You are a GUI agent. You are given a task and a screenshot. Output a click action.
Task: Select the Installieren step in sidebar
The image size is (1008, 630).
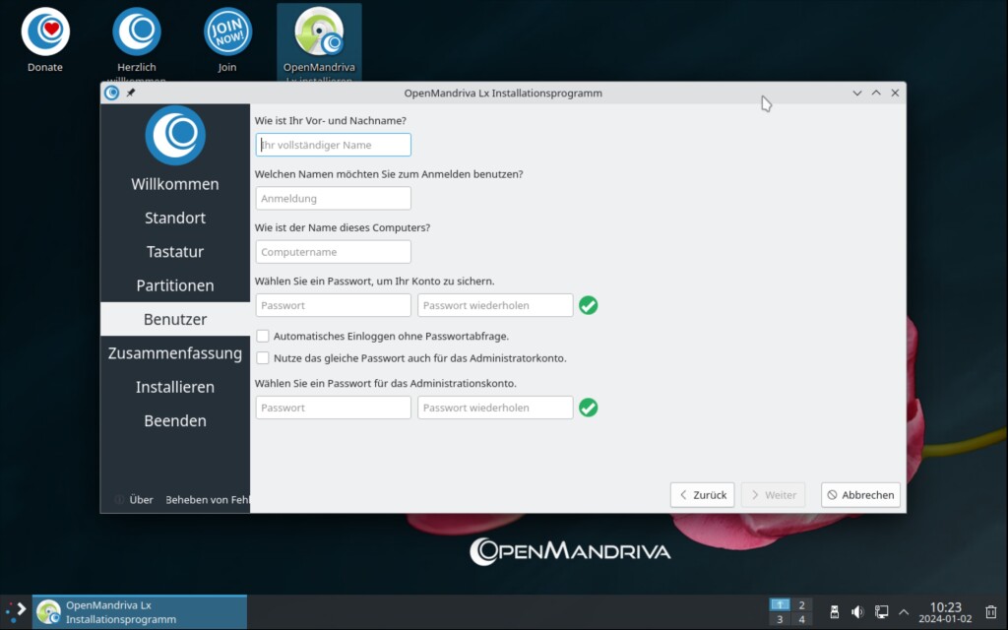click(175, 387)
